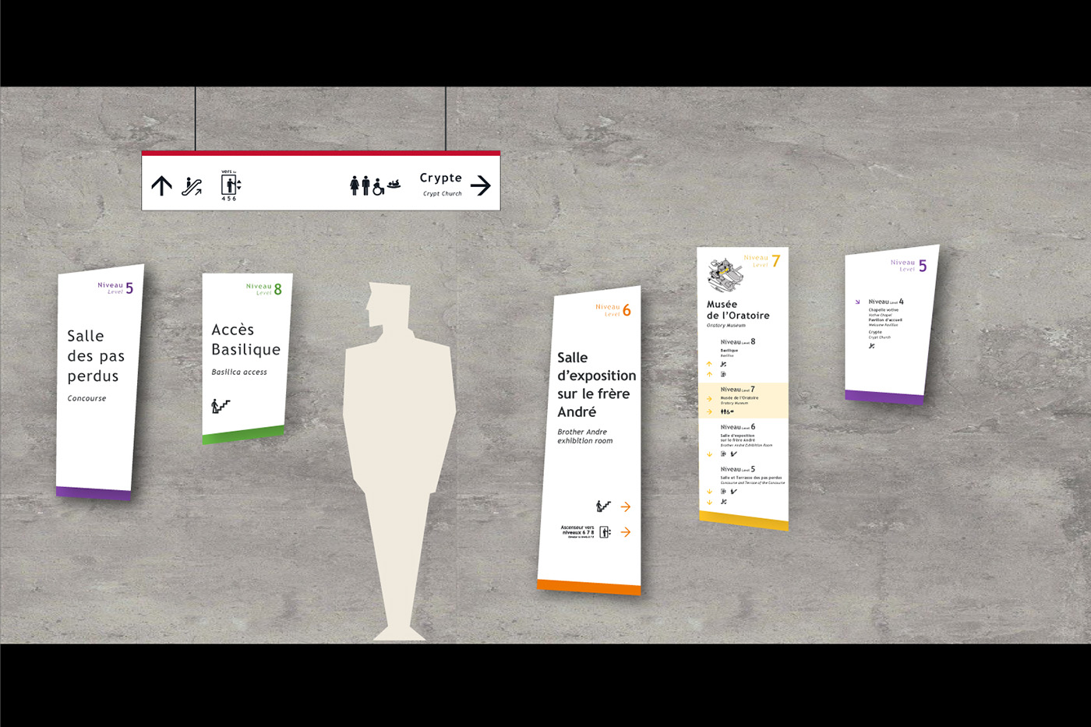Select the highlighted Niveau 7 row in directory
This screenshot has height=727, width=1091.
pyautogui.click(x=743, y=400)
